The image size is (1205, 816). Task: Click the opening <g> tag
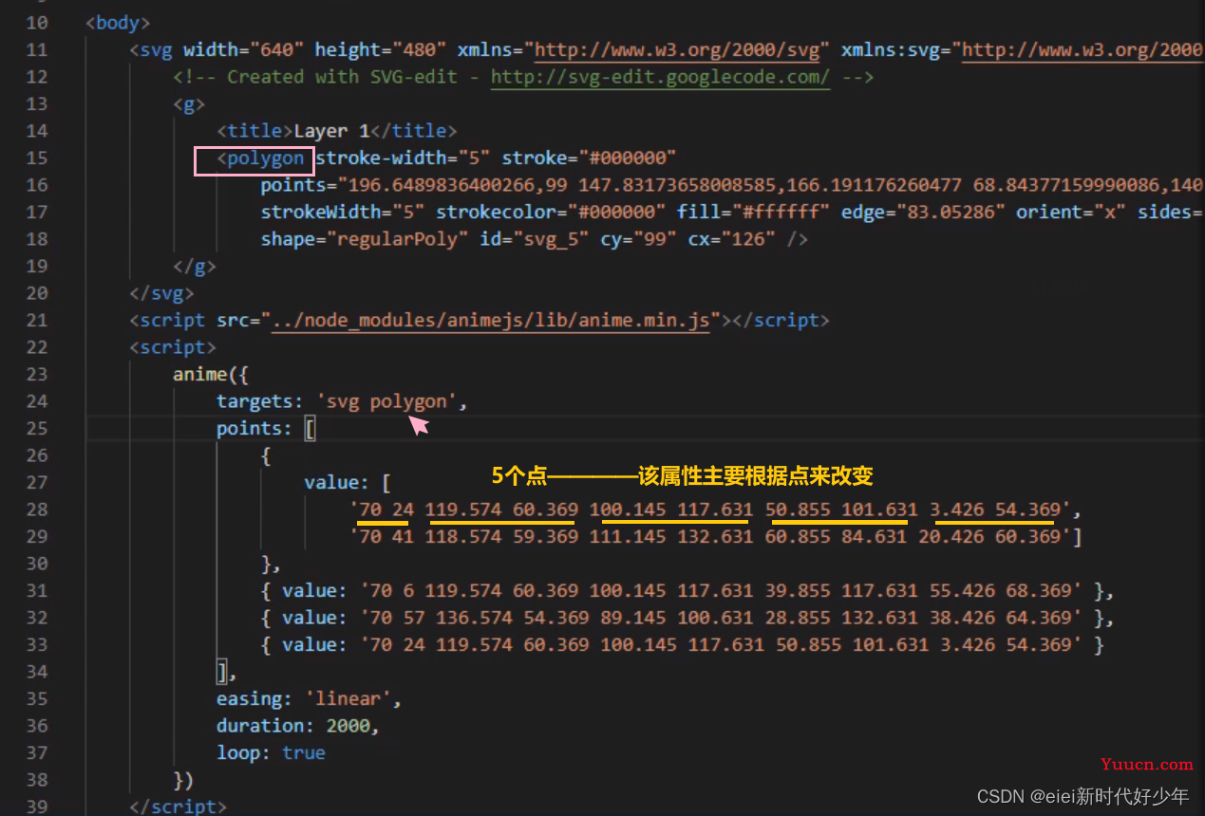point(189,103)
